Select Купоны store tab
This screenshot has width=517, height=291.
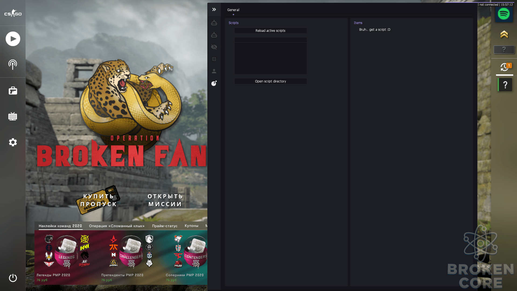191,226
